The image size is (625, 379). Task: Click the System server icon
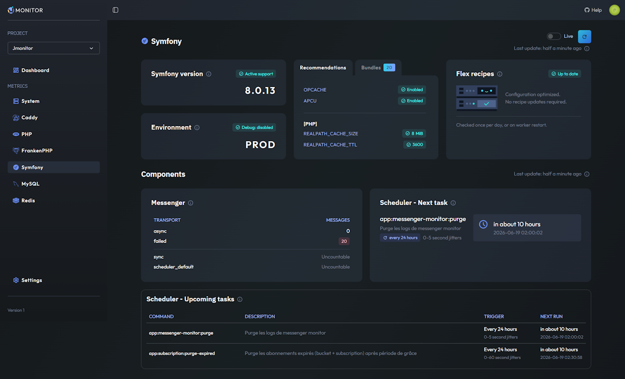[x=16, y=101]
